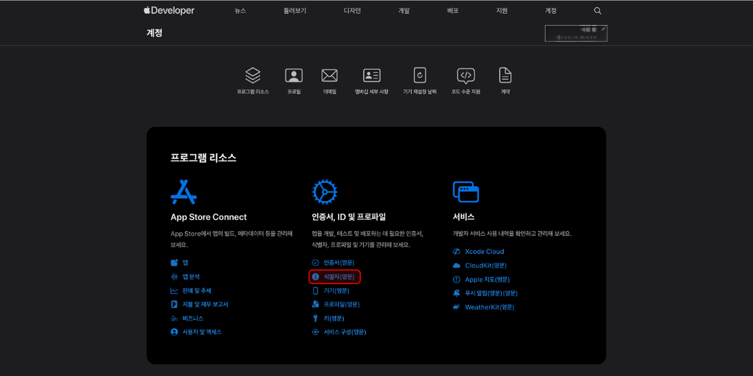
Task: Open the 뉴스 menu in top navigation
Action: (240, 11)
